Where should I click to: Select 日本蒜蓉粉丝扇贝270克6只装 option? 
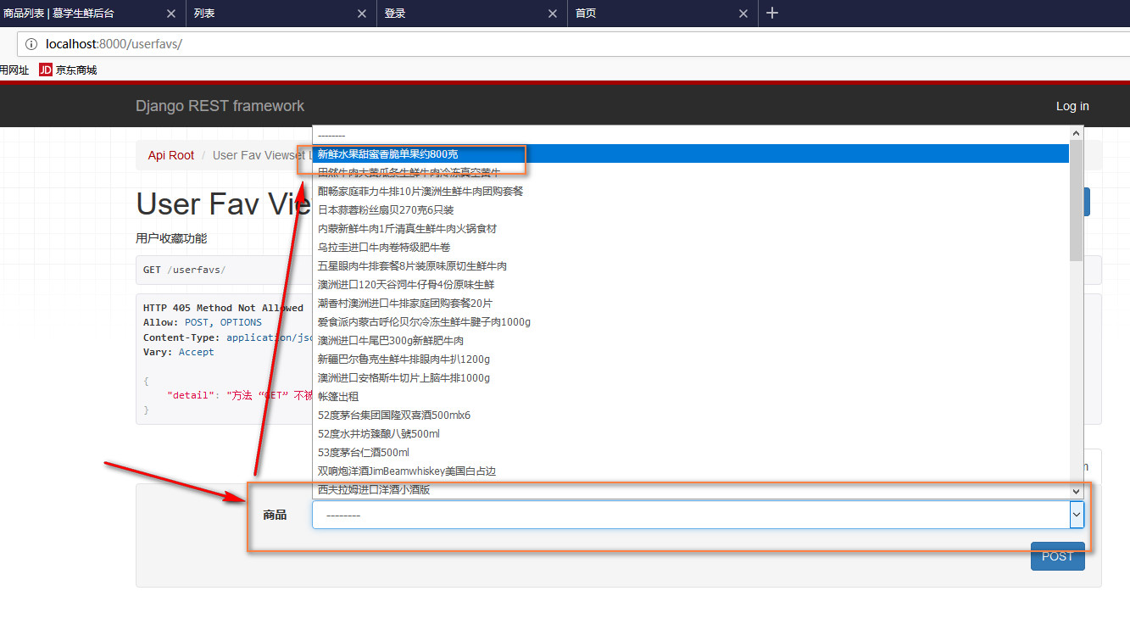tap(691, 209)
